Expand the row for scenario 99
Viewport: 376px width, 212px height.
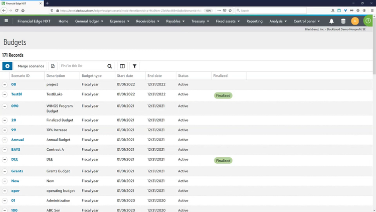tap(5, 130)
